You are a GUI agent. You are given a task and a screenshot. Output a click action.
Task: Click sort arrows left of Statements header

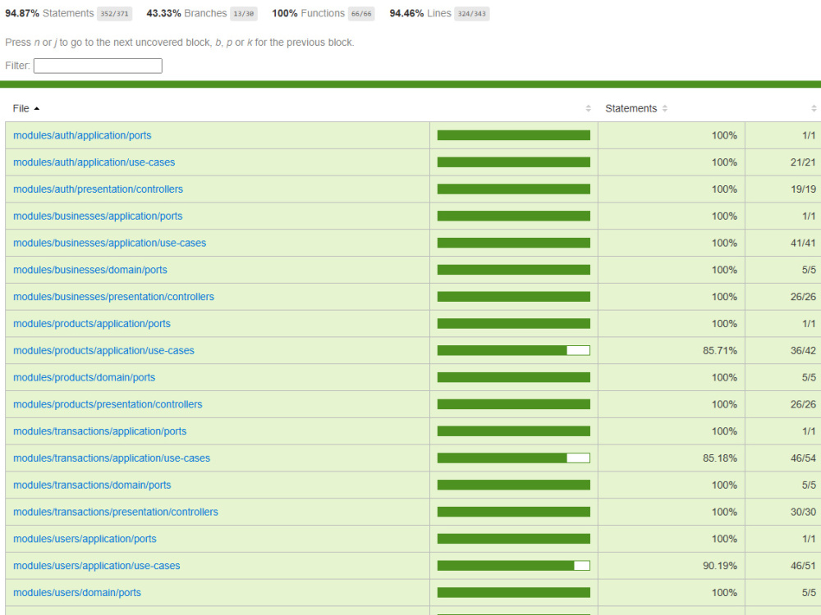point(588,108)
